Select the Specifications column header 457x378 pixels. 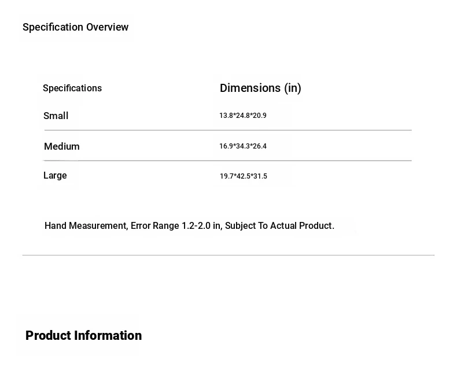pyautogui.click(x=72, y=88)
